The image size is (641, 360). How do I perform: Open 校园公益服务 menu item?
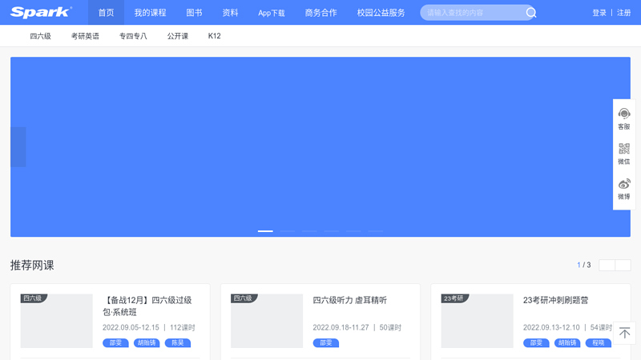(x=381, y=13)
